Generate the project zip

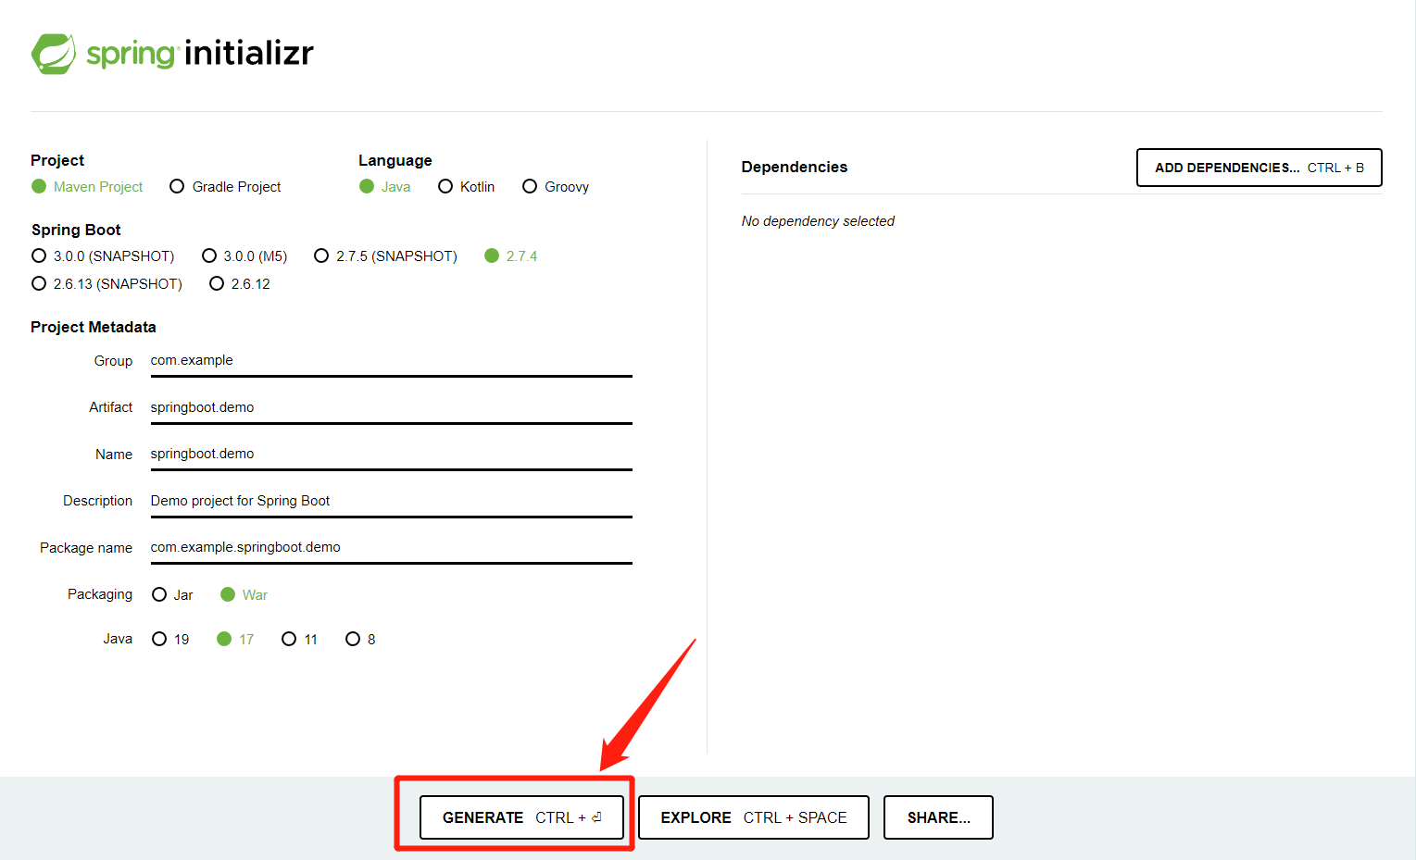[522, 817]
